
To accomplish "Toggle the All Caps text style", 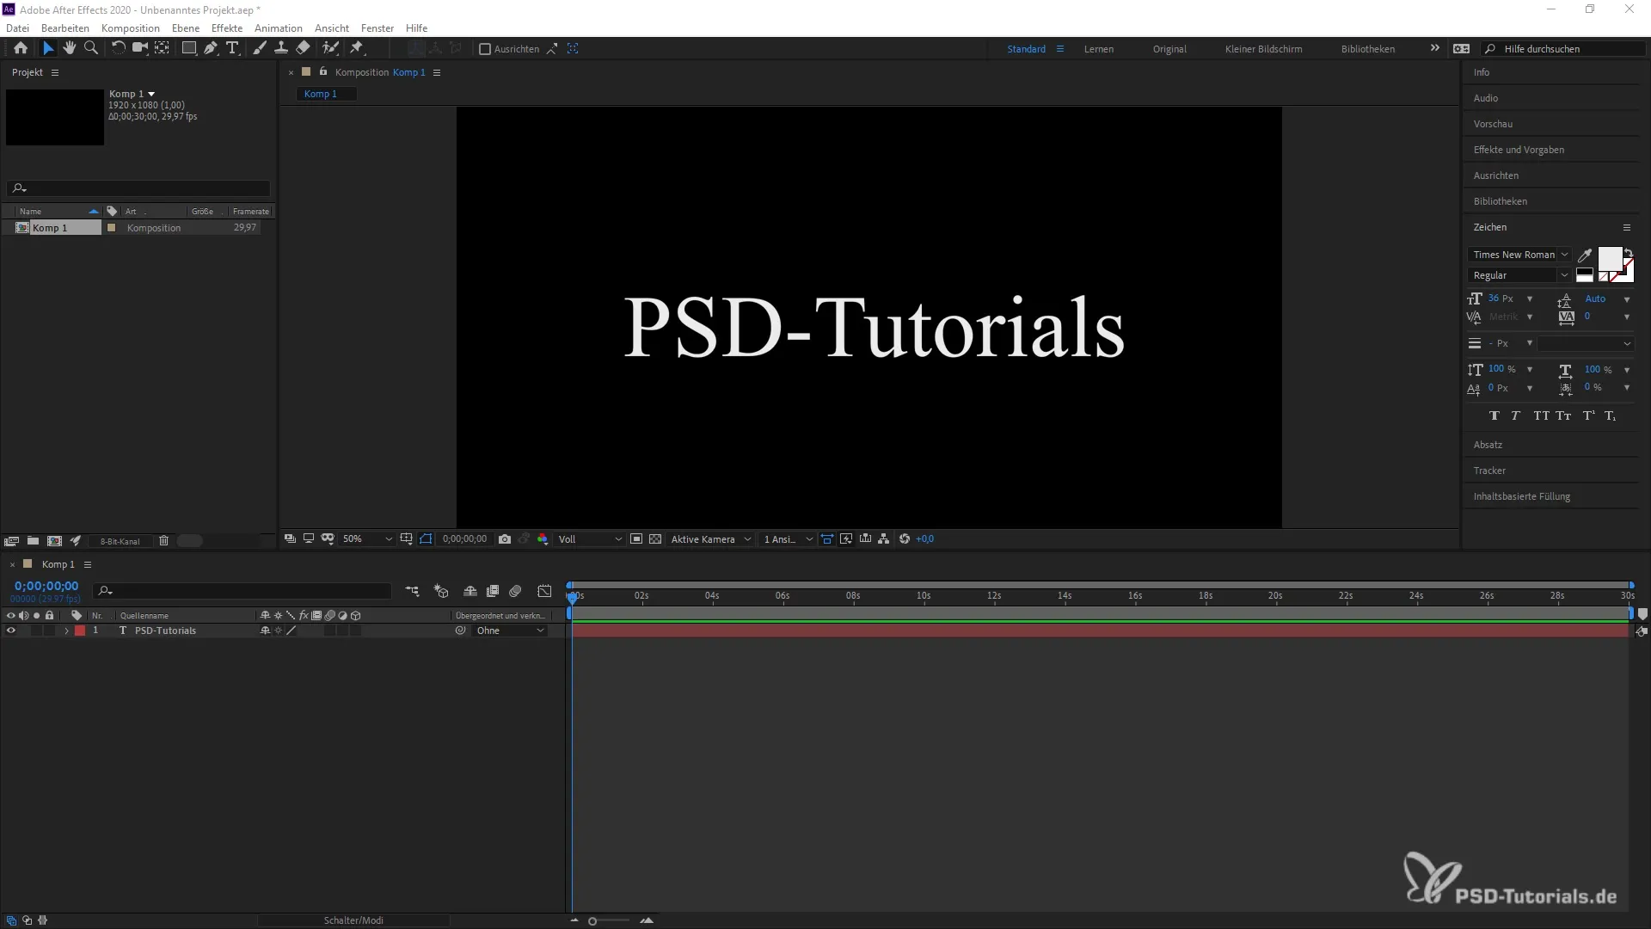I will (1541, 415).
